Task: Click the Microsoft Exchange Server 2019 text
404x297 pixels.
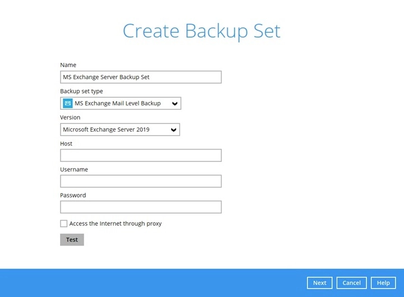Action: coord(110,130)
